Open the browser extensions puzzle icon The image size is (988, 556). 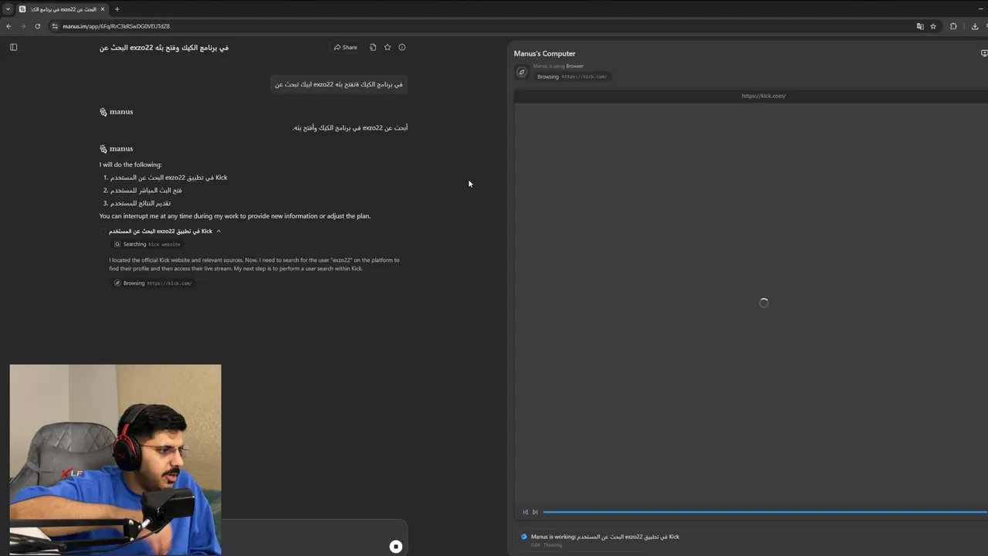953,26
